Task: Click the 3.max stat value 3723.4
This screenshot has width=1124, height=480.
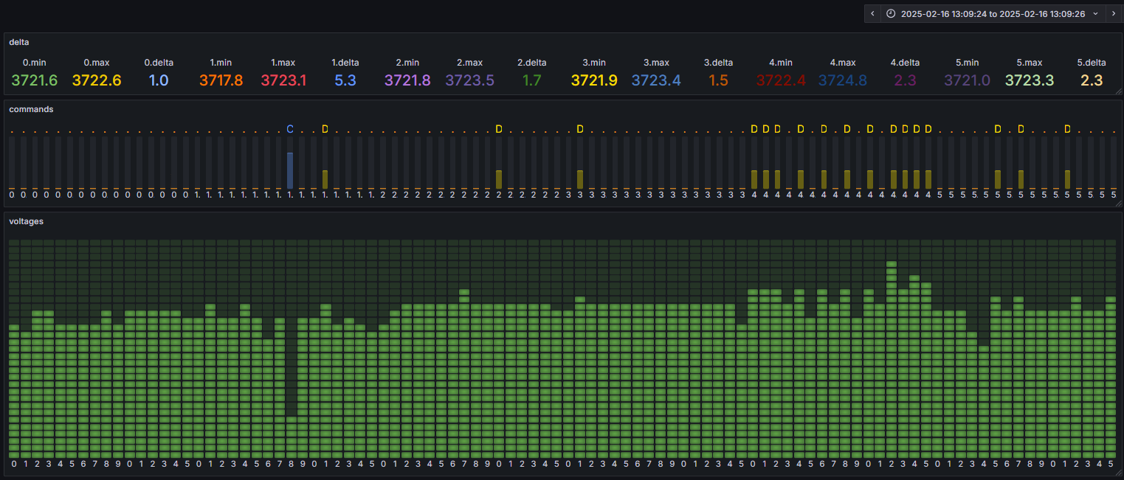Action: coord(656,80)
